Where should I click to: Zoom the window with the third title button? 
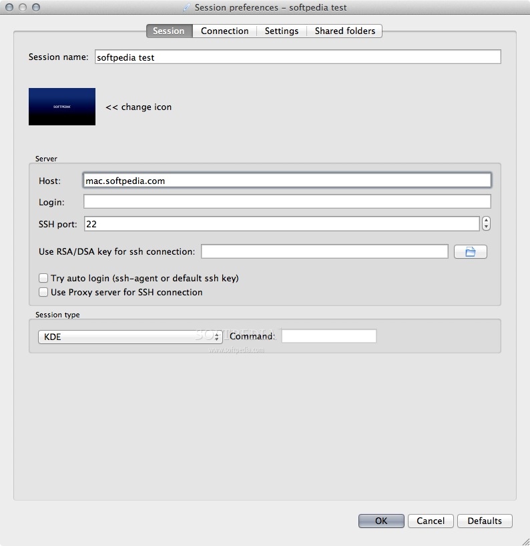pos(36,7)
